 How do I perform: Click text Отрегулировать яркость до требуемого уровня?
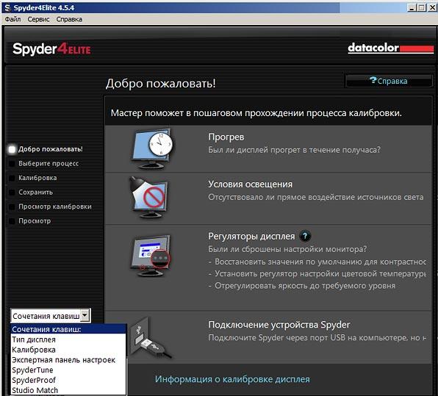[305, 286]
